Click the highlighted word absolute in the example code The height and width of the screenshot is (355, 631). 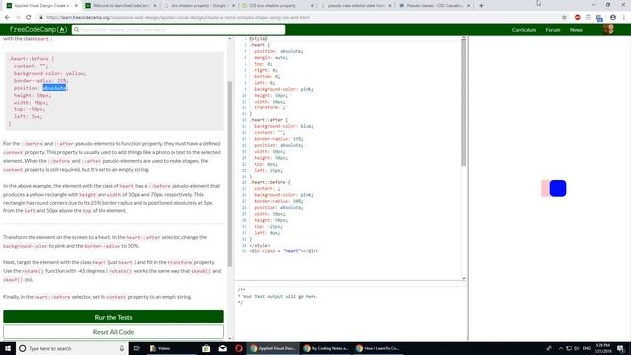[x=54, y=88]
